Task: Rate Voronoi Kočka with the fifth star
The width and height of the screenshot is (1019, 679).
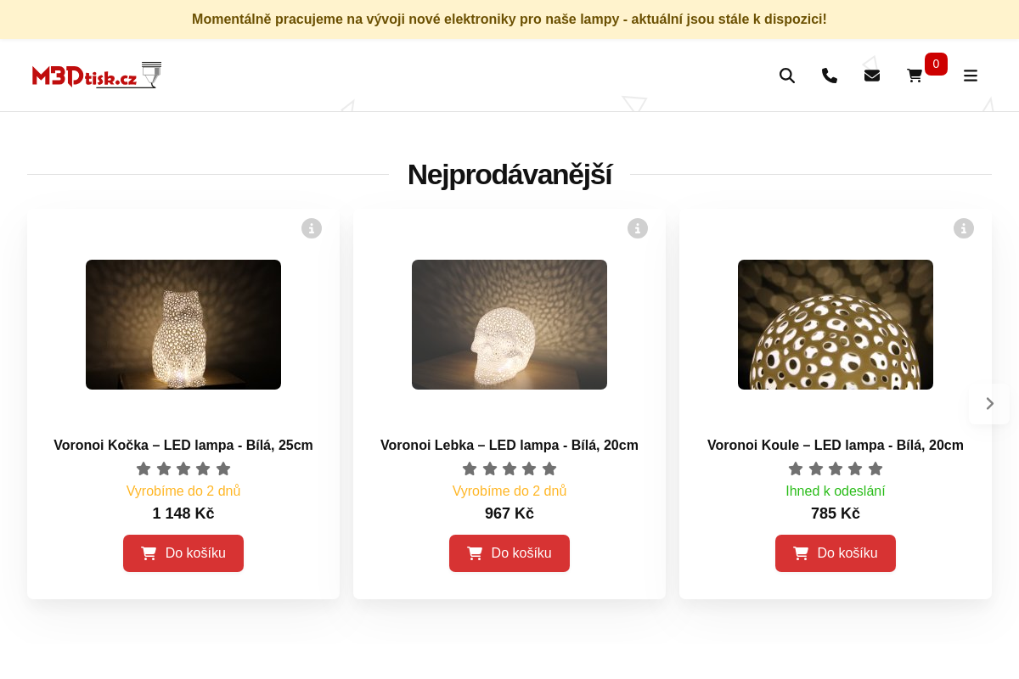Action: point(223,468)
